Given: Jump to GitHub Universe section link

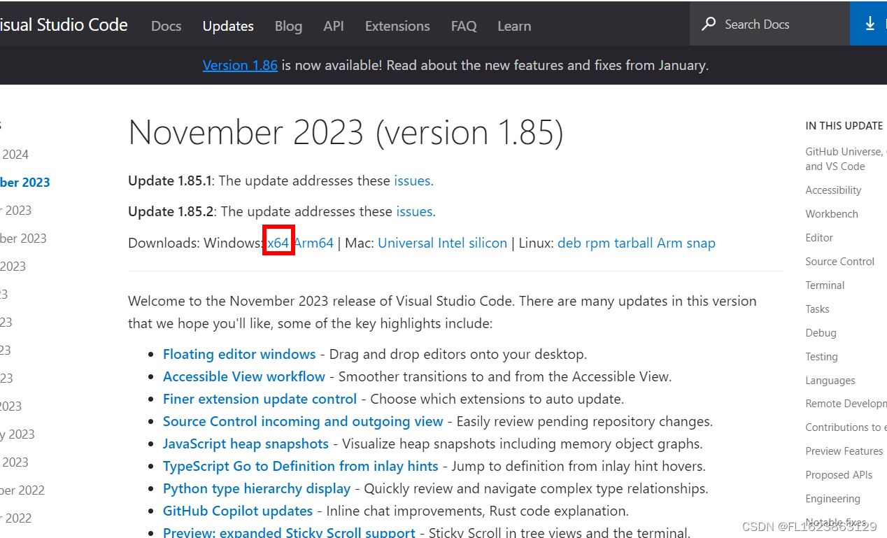Looking at the screenshot, I should 846,159.
